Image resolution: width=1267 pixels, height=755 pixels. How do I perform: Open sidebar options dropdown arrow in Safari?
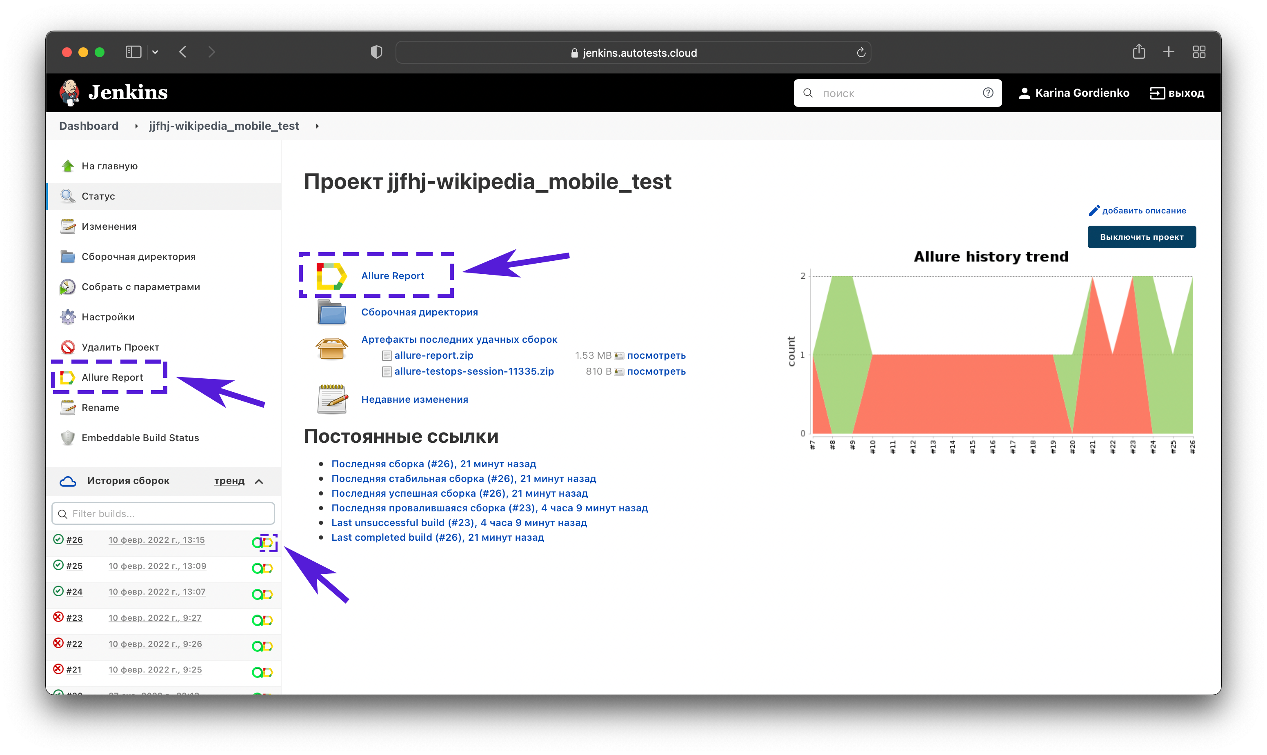coord(155,52)
